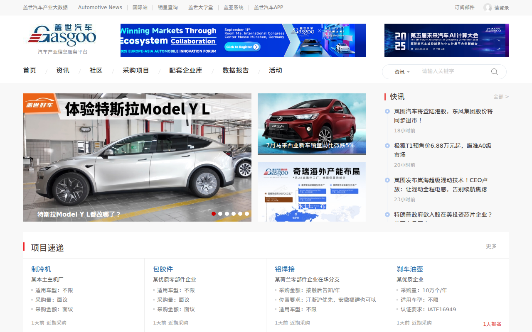Click the 快讯 section heading

pyautogui.click(x=397, y=97)
